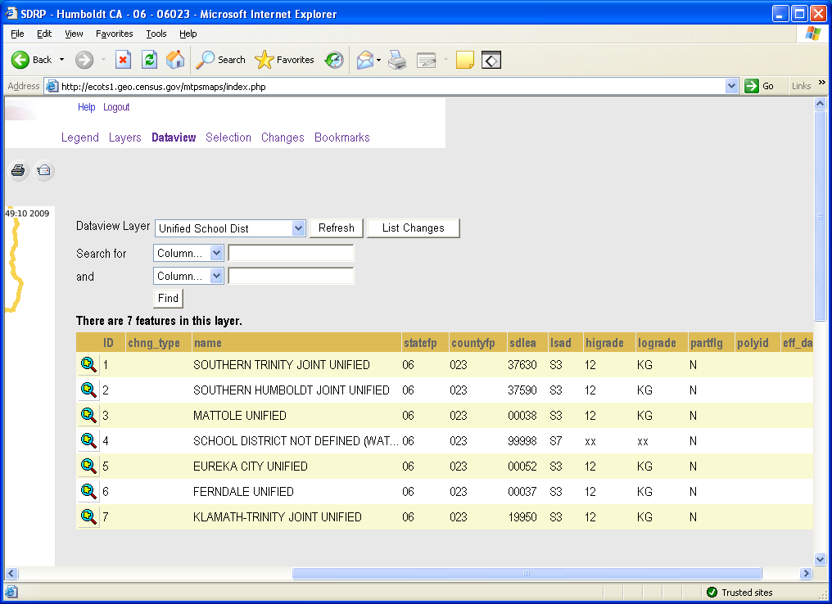Open the Dataview Layer dropdown

[x=298, y=228]
